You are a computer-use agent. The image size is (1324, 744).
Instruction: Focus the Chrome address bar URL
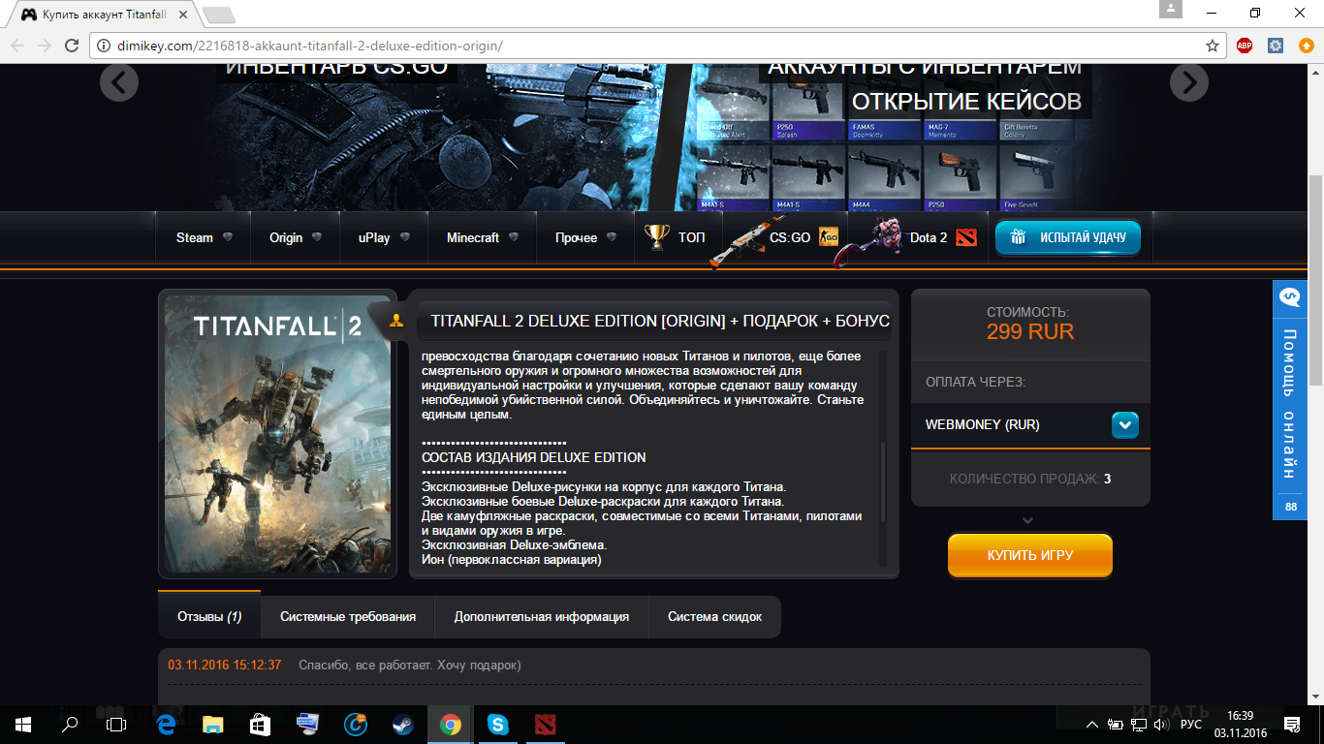(x=312, y=46)
